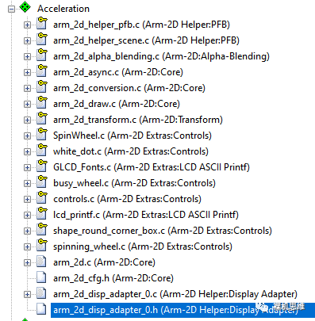This screenshot has height=321, width=315.
Task: Select arm_2d_async.c (Arm-2D:Core)
Action: (x=118, y=72)
